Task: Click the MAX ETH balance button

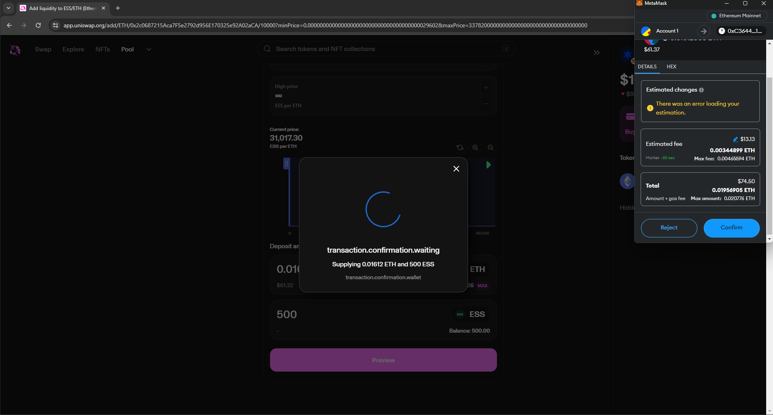Action: [482, 286]
